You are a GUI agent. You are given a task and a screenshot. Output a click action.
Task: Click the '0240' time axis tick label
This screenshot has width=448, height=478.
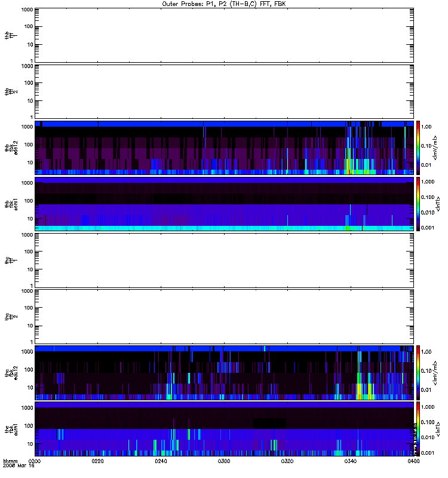click(161, 461)
